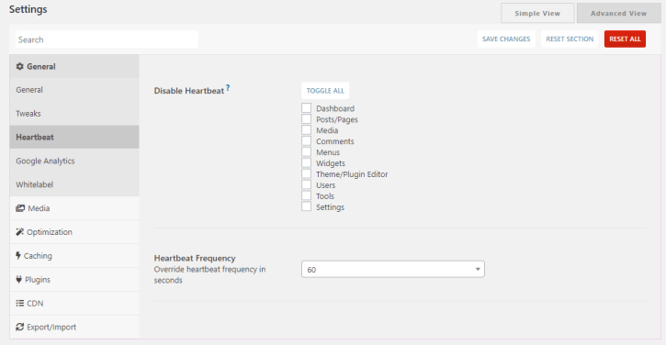Click into the Search settings field
This screenshot has width=666, height=345.
tap(107, 39)
